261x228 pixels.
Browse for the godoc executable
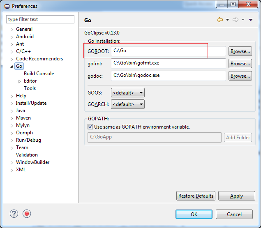point(240,76)
